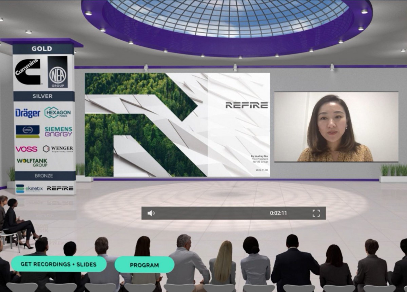Select the Hexagon Purus logo
This screenshot has width=407, height=292.
point(58,113)
